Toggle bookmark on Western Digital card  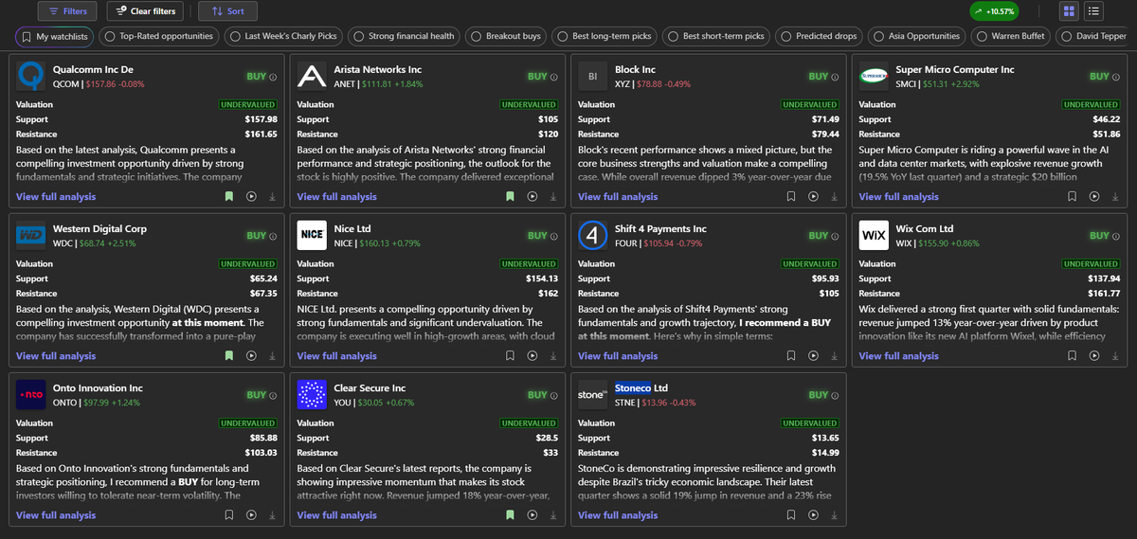pos(228,356)
